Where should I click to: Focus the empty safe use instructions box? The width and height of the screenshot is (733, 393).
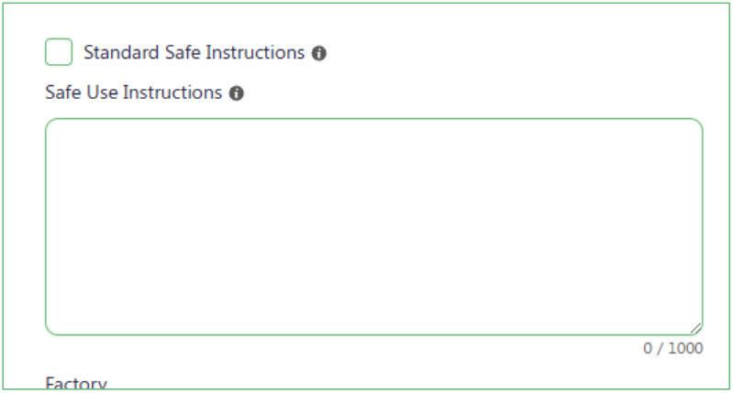tap(374, 227)
